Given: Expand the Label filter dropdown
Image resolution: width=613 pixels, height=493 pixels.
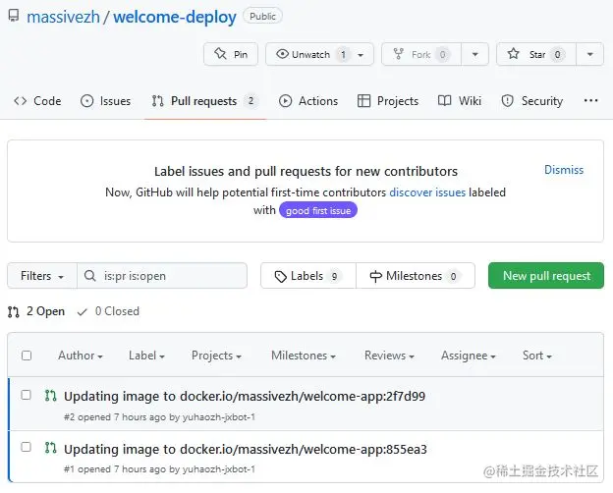Looking at the screenshot, I should 146,356.
